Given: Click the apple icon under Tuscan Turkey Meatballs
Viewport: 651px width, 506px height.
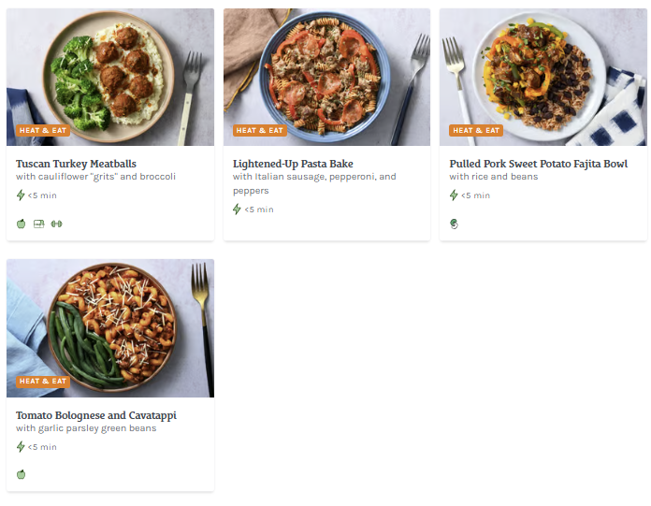Looking at the screenshot, I should click(21, 224).
